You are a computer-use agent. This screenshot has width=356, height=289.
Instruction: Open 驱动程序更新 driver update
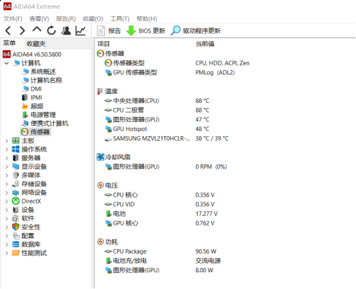click(x=196, y=31)
